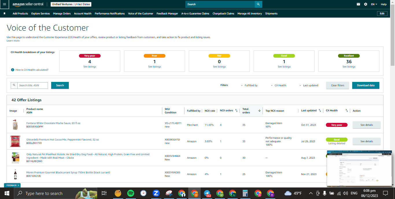The image size is (395, 199).
Task: Open Telegram from taskbar
Action: [x=207, y=193]
